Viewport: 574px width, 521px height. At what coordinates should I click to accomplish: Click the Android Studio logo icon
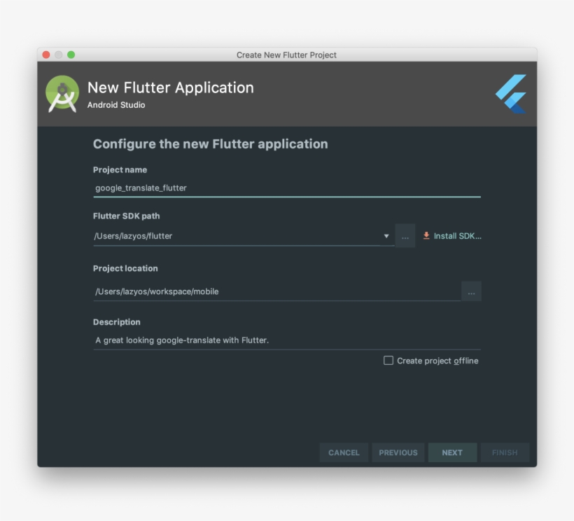(62, 94)
